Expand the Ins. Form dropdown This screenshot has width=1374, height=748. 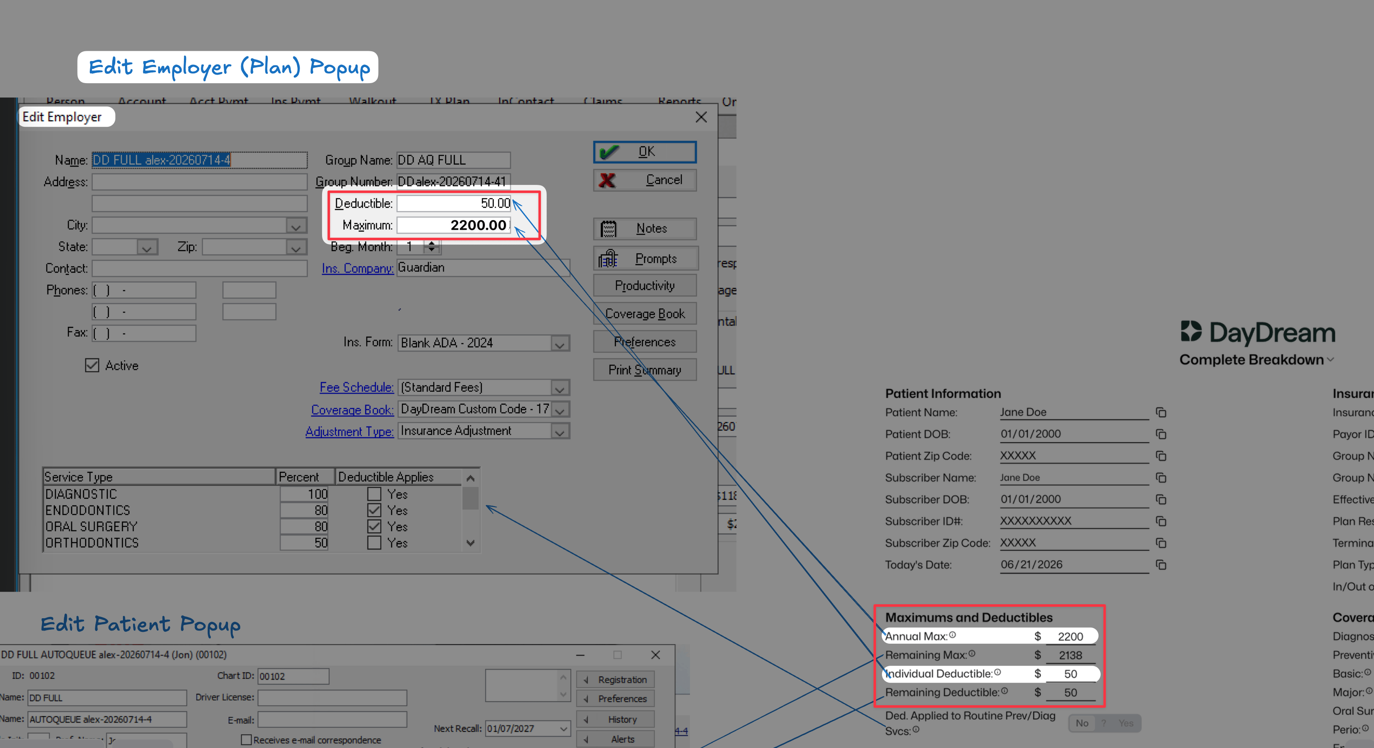click(x=559, y=343)
